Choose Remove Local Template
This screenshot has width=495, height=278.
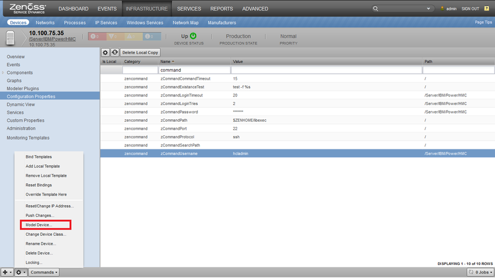pos(46,176)
